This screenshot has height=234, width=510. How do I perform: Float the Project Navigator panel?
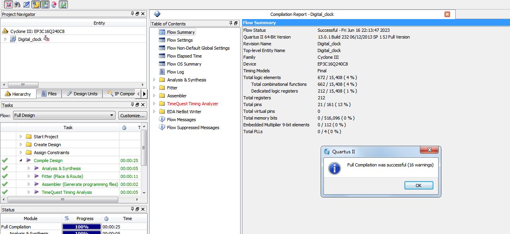coord(137,14)
